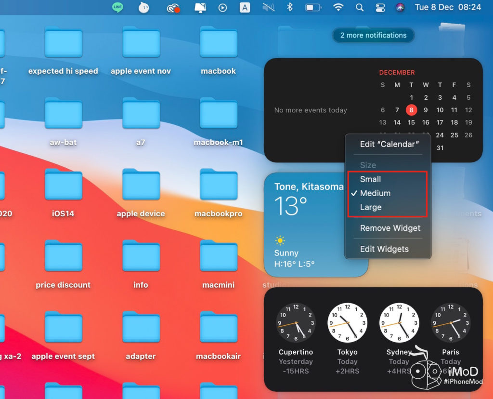Click the LINE icon in menu bar

tap(117, 7)
